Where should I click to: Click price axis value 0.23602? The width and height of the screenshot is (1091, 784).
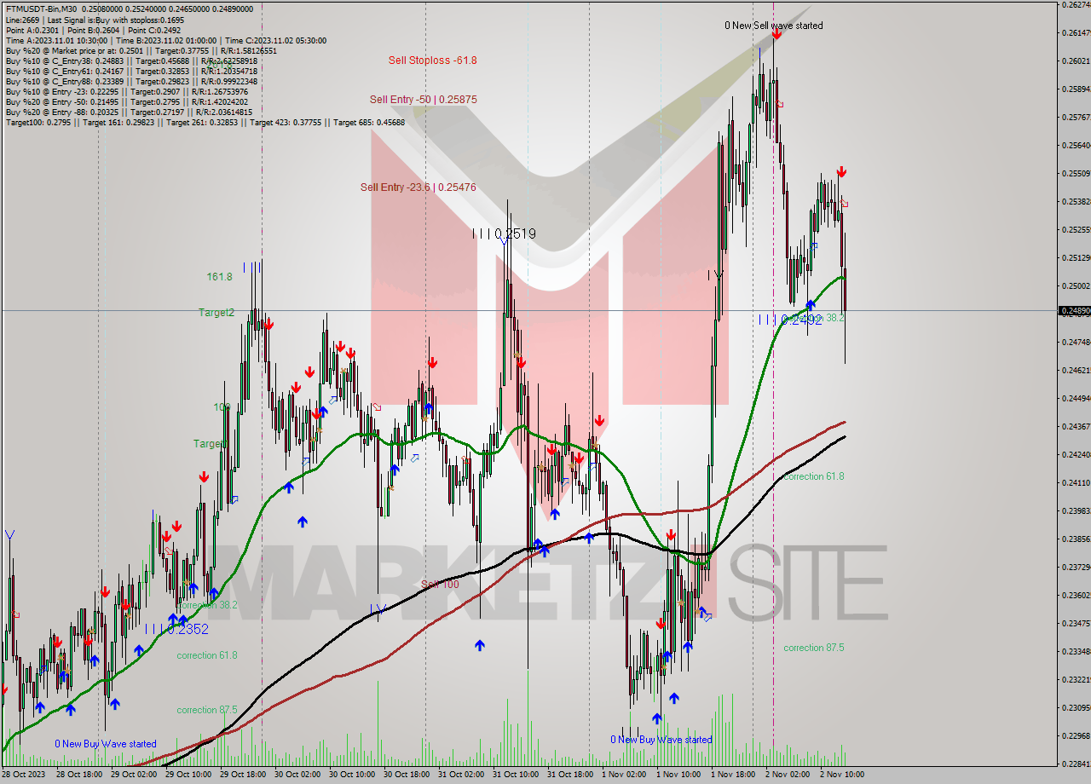tap(1075, 596)
